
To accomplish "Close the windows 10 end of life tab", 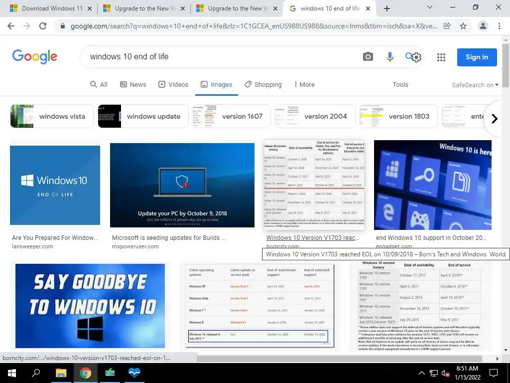I will pyautogui.click(x=368, y=8).
